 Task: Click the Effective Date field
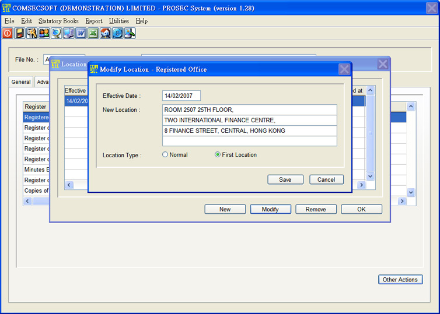181,96
